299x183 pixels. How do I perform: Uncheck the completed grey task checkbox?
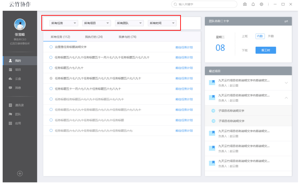tap(51, 78)
